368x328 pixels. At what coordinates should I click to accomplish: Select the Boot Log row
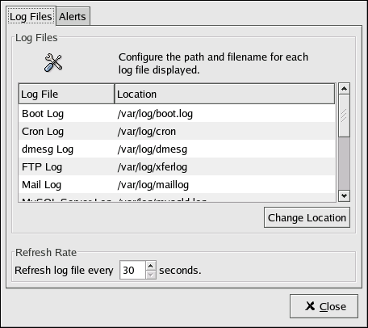tap(177, 114)
